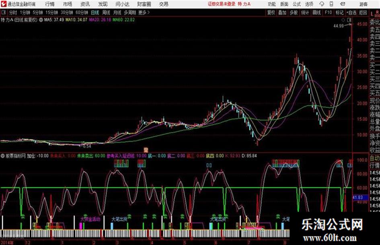
Task: Expand sub-chart indicator dropdown beside 股票指标网
Action: [3, 156]
